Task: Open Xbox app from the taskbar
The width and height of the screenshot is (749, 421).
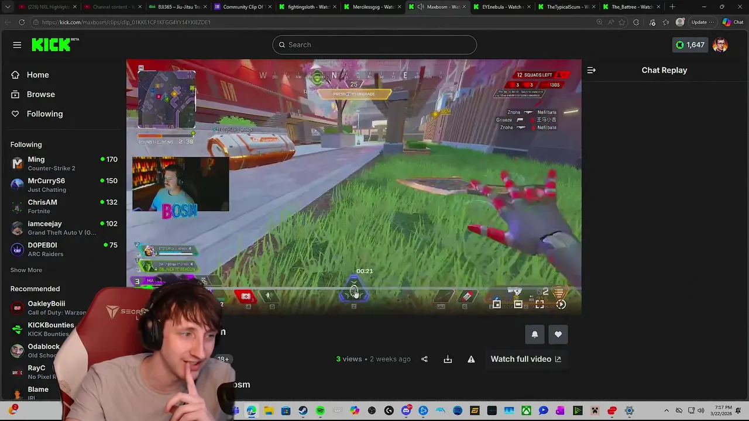Action: click(x=526, y=410)
